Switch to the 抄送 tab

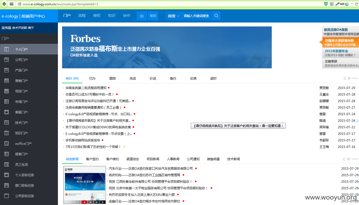tap(153, 78)
